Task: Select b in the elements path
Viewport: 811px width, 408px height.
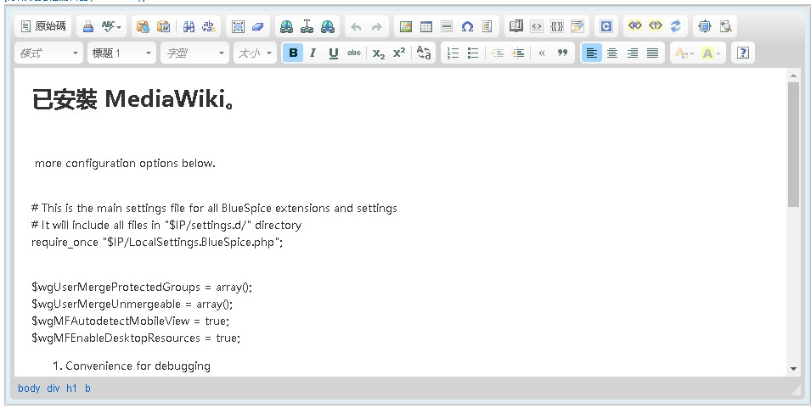Action: pyautogui.click(x=87, y=388)
